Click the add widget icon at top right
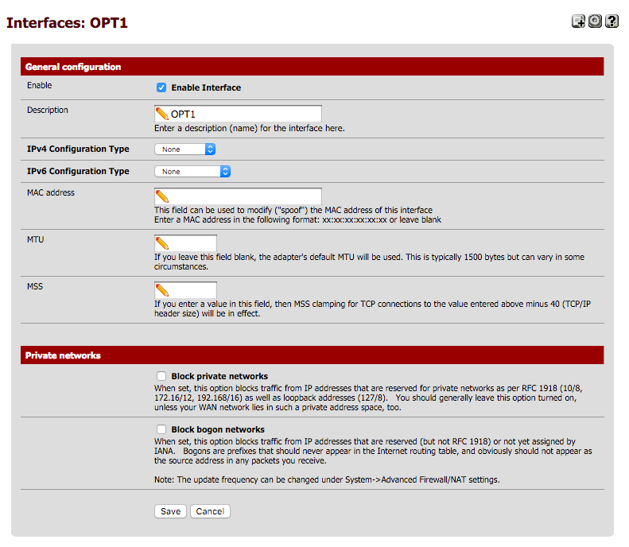The width and height of the screenshot is (629, 547). 578,21
